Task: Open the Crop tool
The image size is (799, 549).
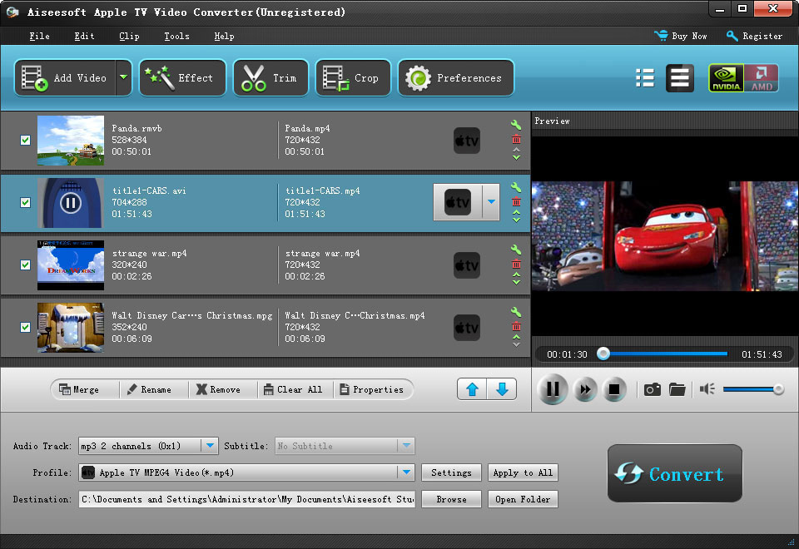Action: point(353,78)
